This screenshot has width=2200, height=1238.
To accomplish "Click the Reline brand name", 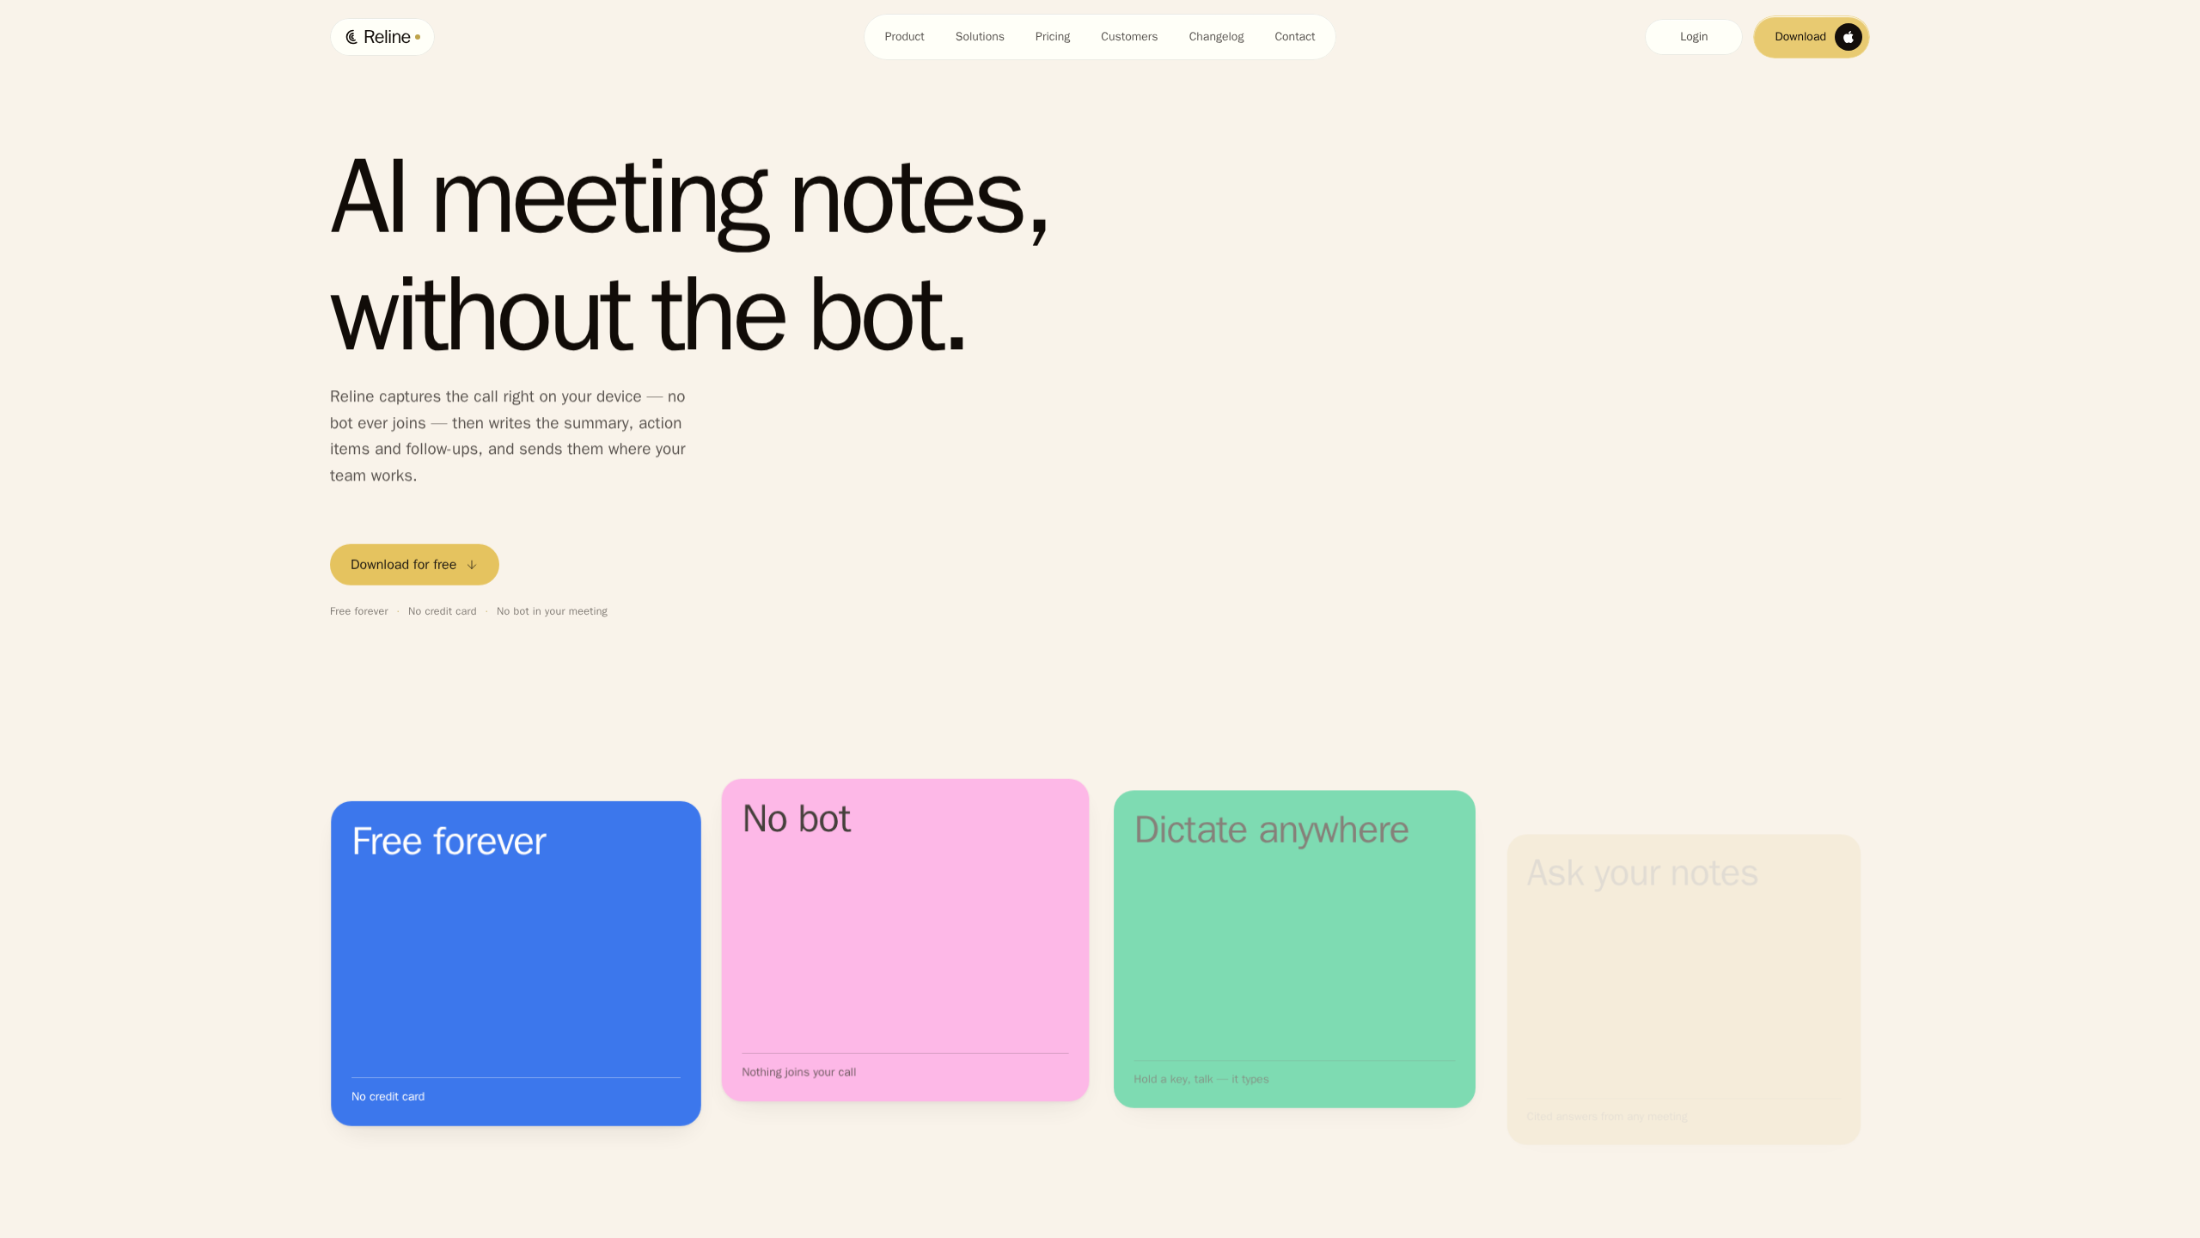I will (x=387, y=37).
